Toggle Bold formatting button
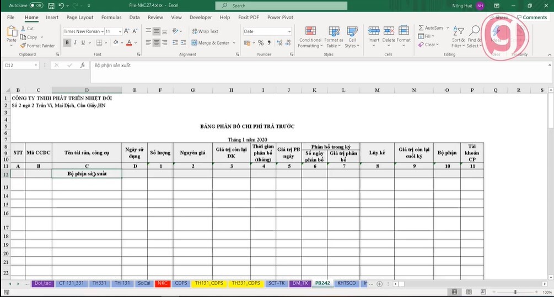 [x=67, y=43]
